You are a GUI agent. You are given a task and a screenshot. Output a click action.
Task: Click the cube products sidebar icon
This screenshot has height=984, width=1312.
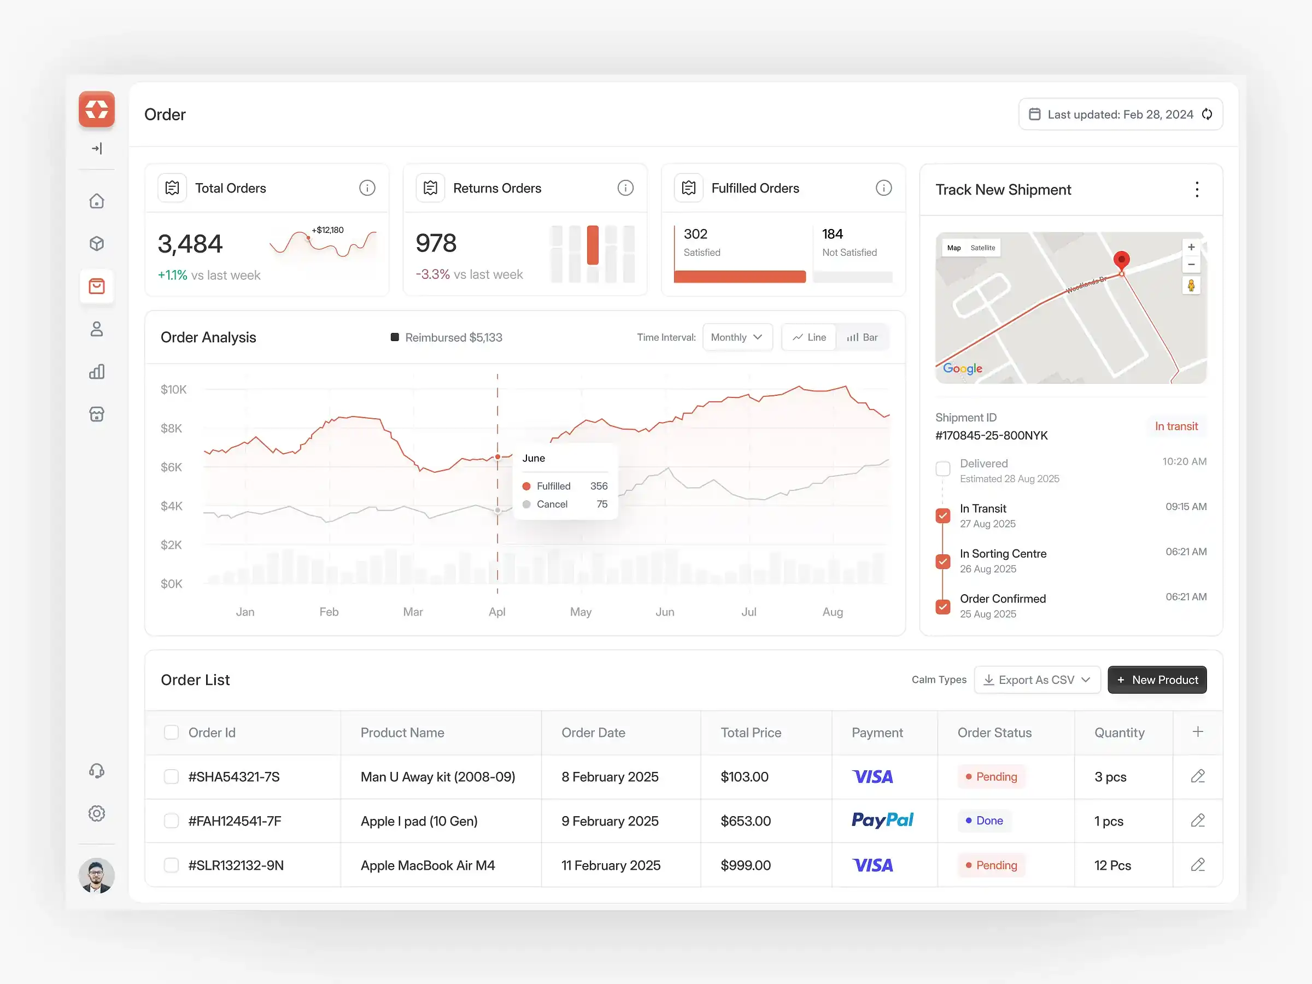97,244
